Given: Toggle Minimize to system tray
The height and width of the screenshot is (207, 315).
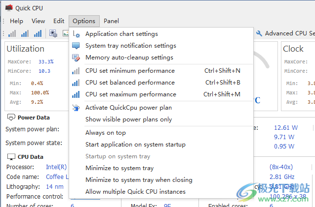Looking at the screenshot, I should point(161,168).
